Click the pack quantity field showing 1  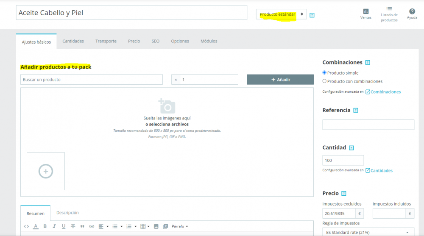coord(209,80)
